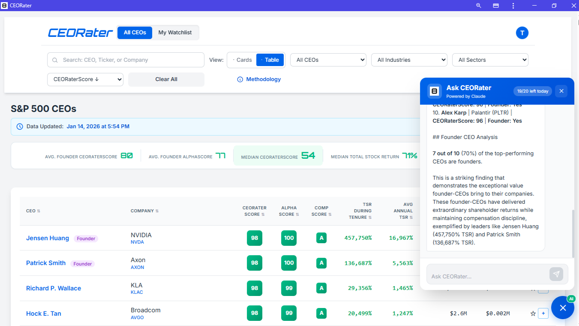Click Jensen Huang's CEORater score 98
This screenshot has height=326, width=579.
255,238
